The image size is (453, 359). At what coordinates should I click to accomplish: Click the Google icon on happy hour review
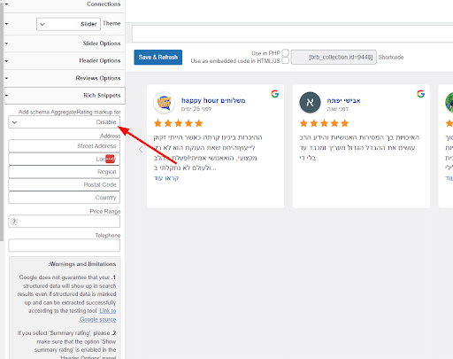[x=275, y=94]
